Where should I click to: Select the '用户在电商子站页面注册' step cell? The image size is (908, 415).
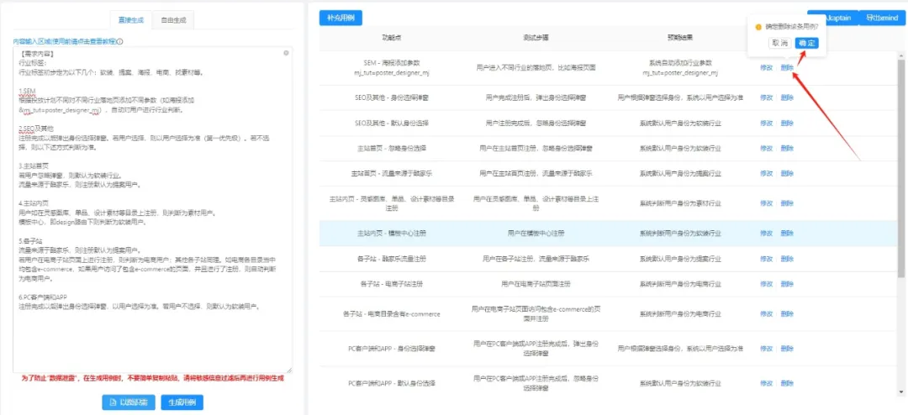(536, 284)
